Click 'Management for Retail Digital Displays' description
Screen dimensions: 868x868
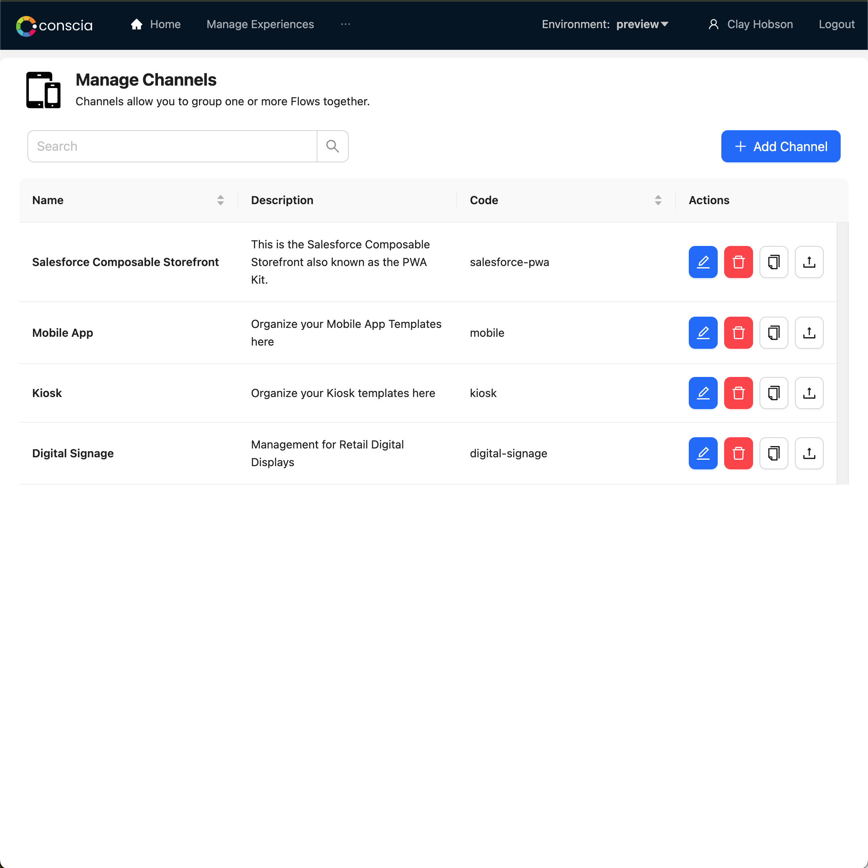point(328,453)
